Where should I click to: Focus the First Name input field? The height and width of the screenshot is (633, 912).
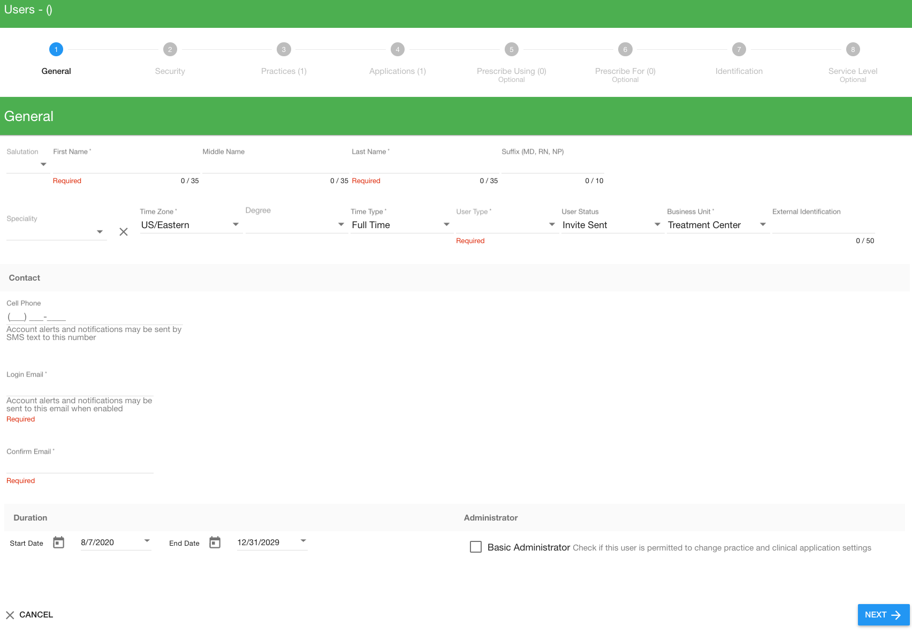coord(126,165)
